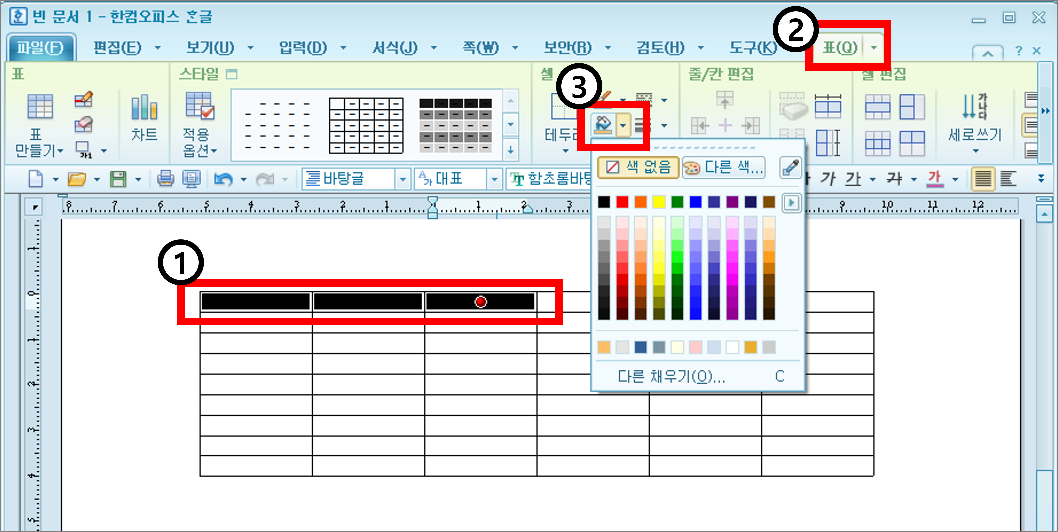Click the Undo icon
The height and width of the screenshot is (532, 1058).
click(x=225, y=179)
